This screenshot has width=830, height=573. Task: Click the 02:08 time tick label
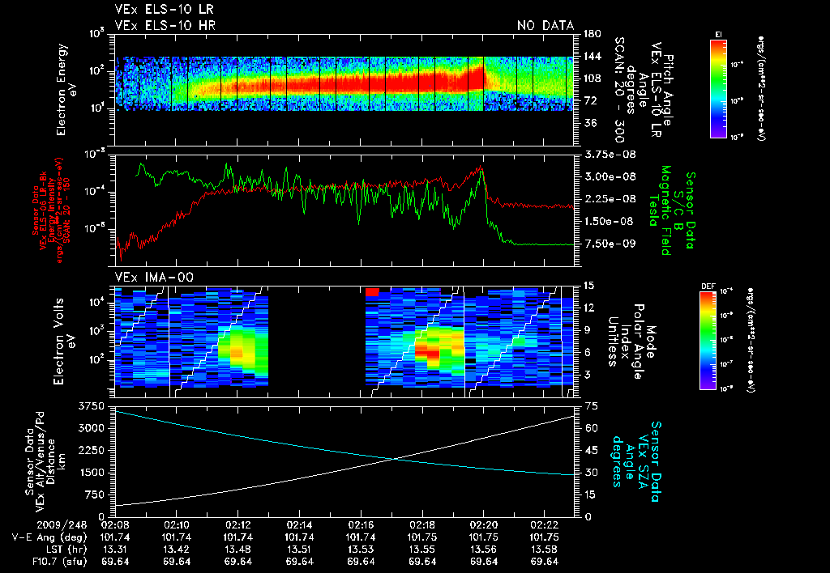pyautogui.click(x=115, y=525)
